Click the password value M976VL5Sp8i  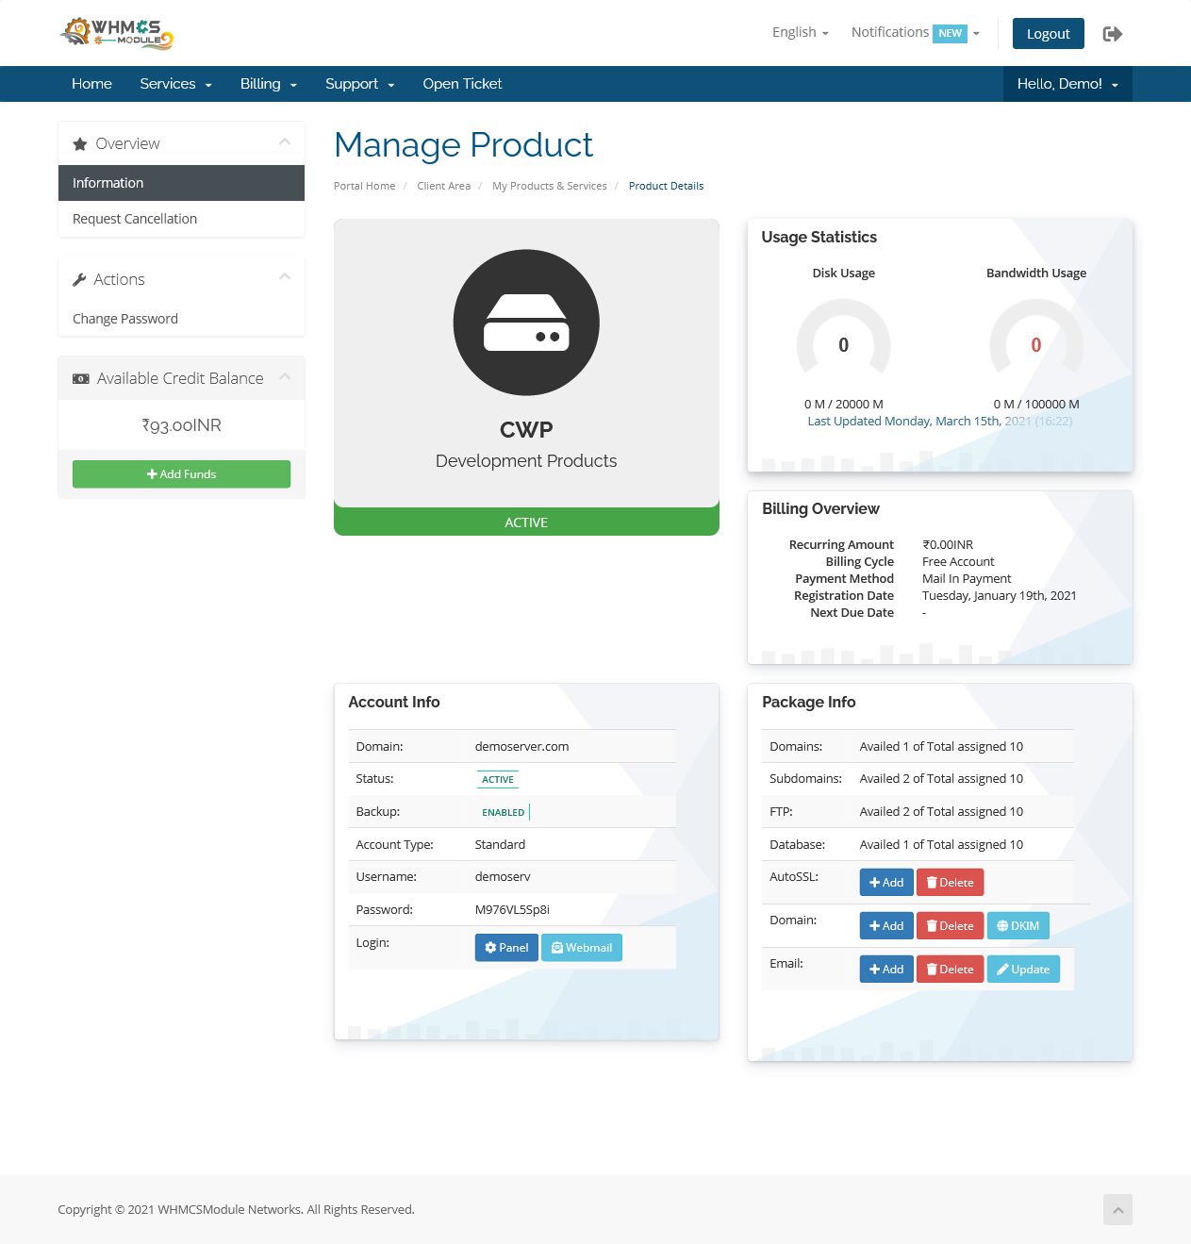tap(512, 910)
